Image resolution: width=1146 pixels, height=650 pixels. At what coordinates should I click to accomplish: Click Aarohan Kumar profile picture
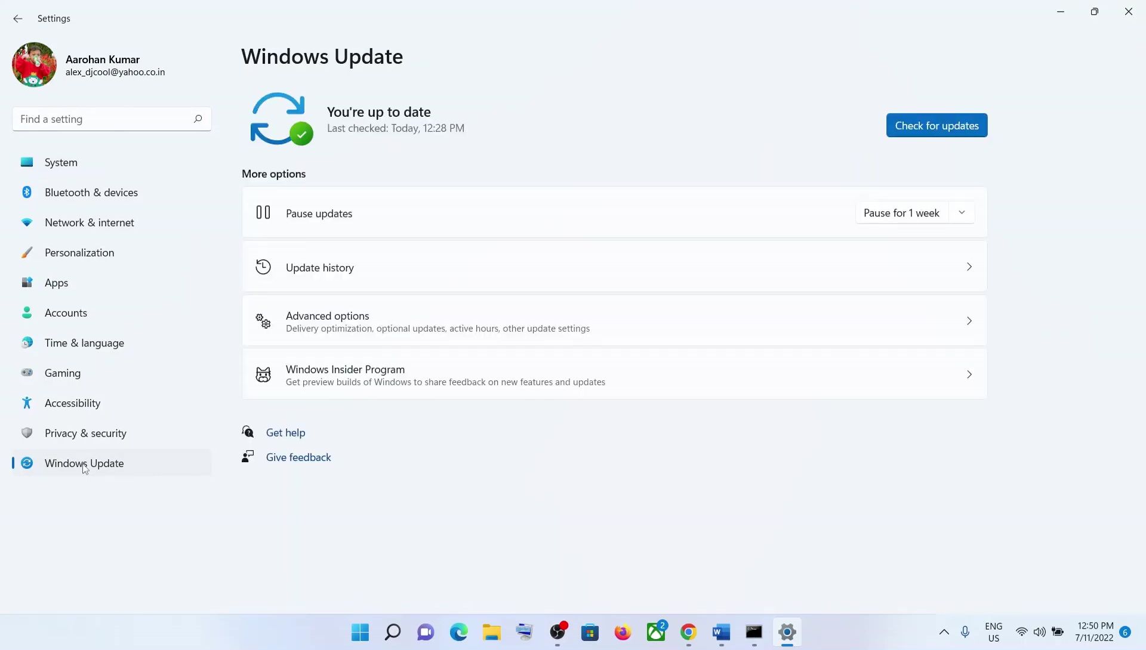pos(34,64)
